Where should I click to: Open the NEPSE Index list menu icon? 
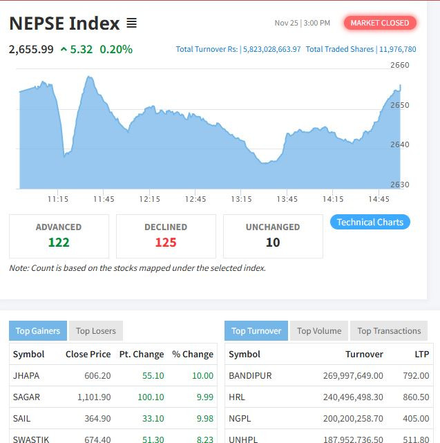pyautogui.click(x=131, y=23)
